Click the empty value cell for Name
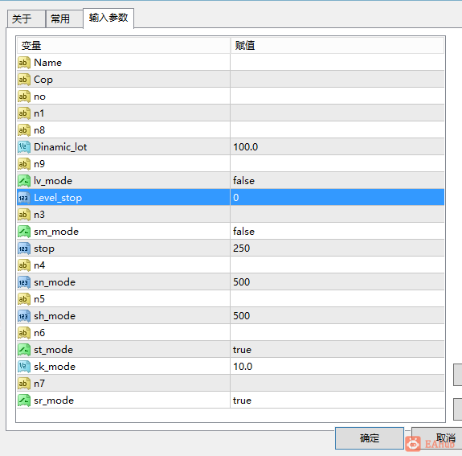This screenshot has height=456, width=462. coord(337,63)
